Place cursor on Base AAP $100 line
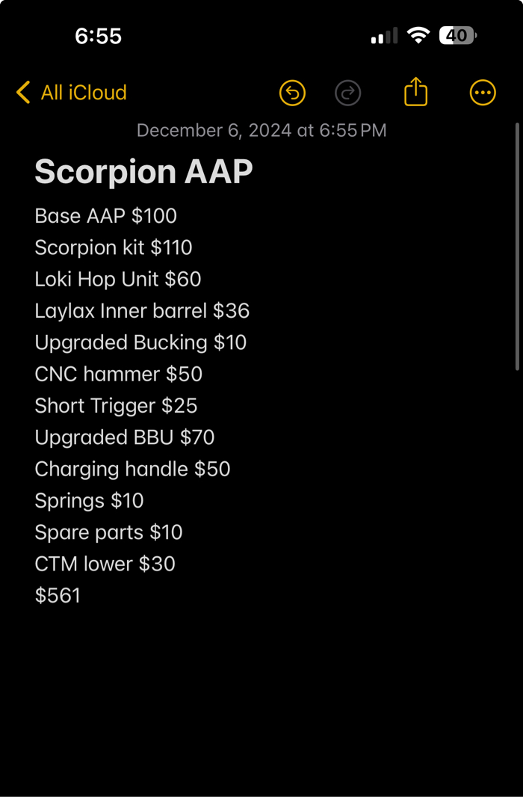 tap(105, 216)
